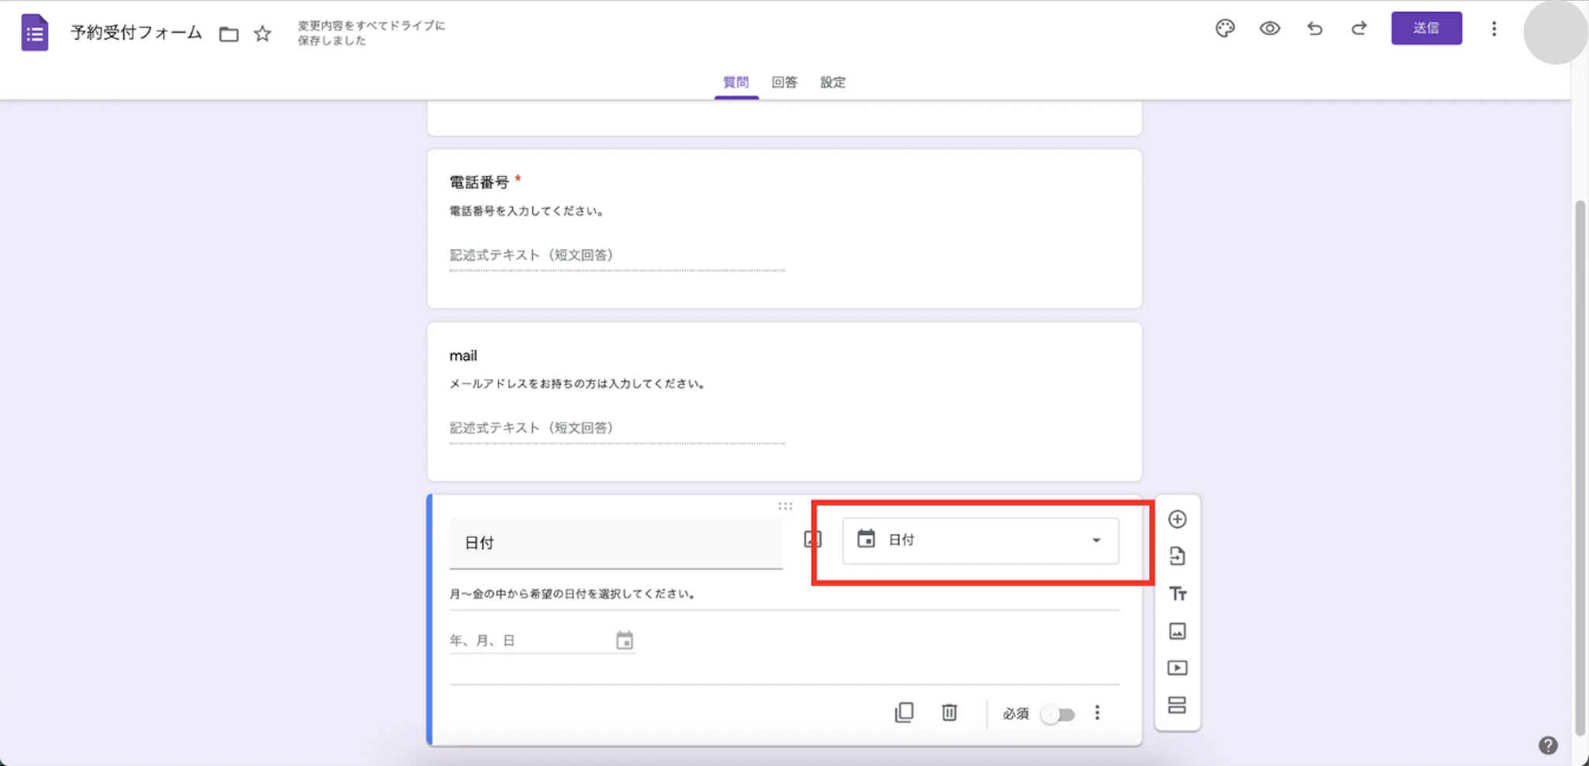Open the import questions icon
Image resolution: width=1589 pixels, height=766 pixels.
click(x=1178, y=556)
